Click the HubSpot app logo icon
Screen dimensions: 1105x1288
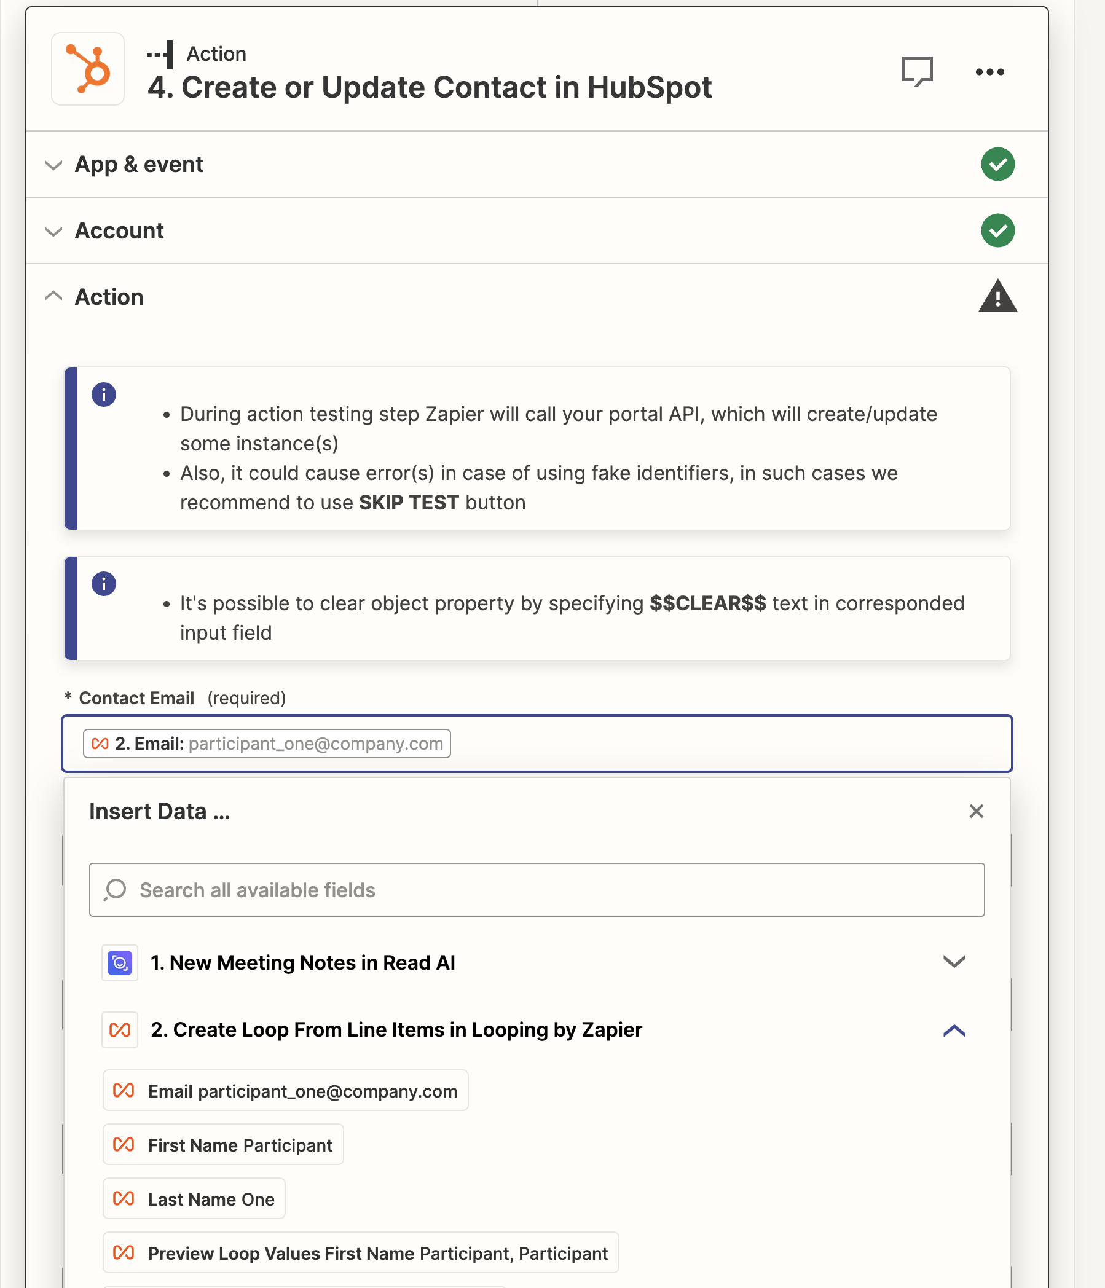click(x=88, y=69)
